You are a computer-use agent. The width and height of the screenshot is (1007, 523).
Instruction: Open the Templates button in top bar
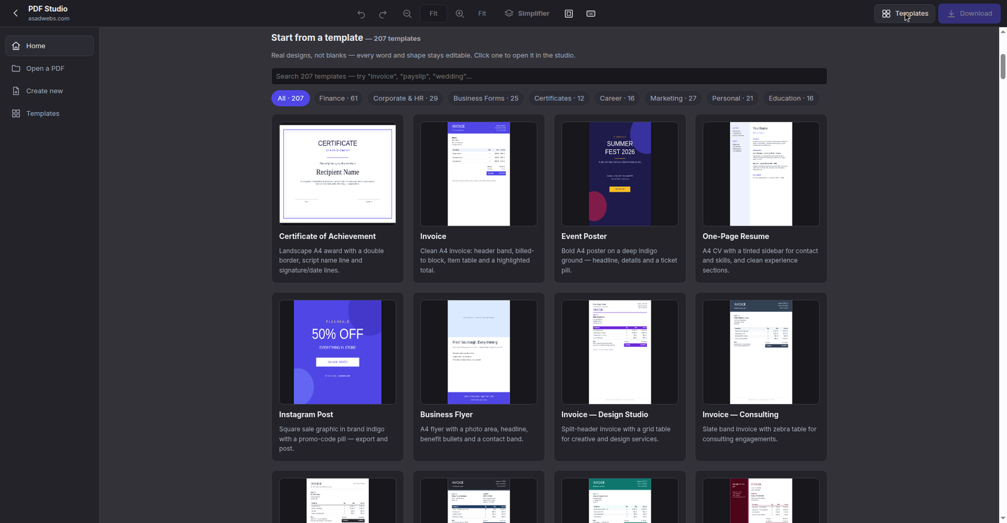point(904,14)
